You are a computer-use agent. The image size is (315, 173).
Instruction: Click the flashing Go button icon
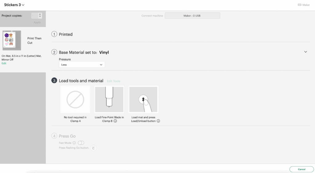(x=94, y=148)
